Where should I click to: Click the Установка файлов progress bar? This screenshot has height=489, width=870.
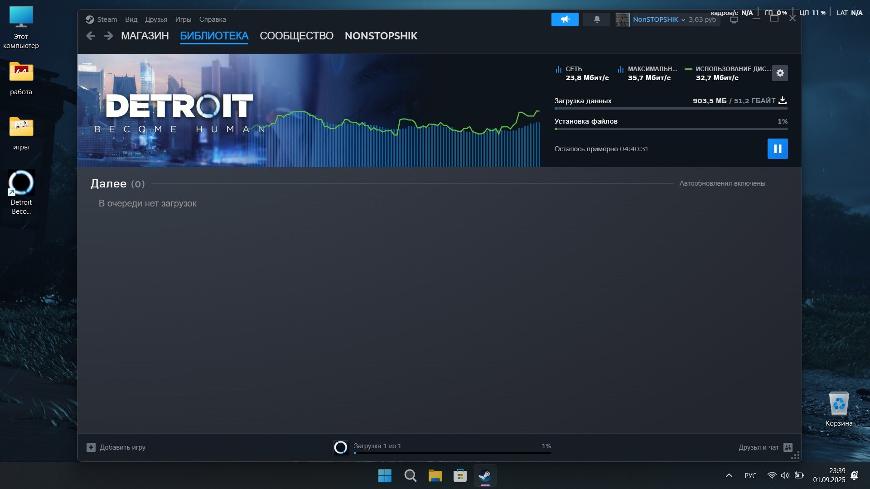671,129
